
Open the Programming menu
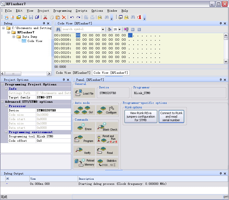coord(63,11)
